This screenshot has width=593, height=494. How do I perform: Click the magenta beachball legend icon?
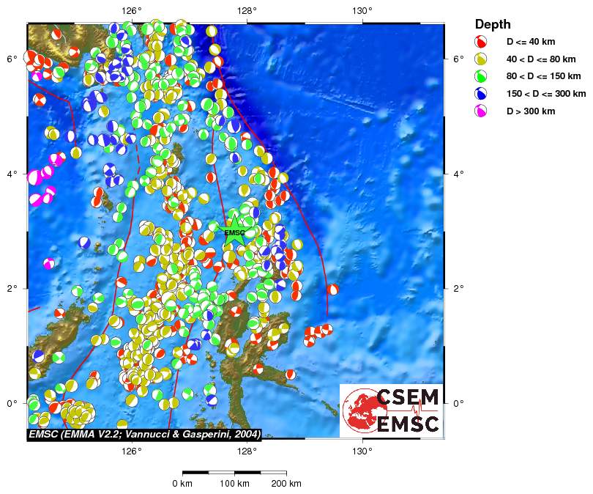(x=482, y=111)
